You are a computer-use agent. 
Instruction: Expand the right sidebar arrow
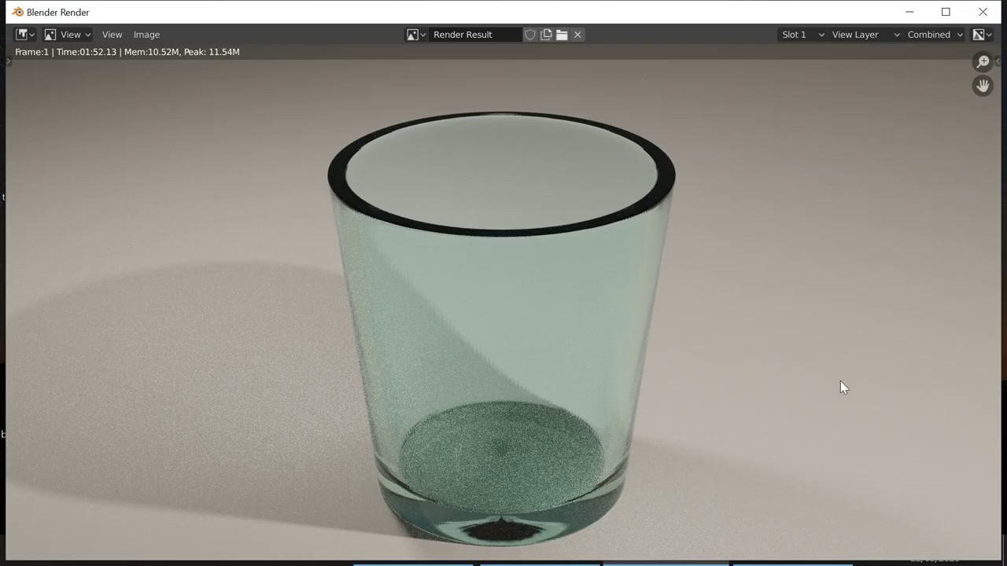pyautogui.click(x=998, y=61)
